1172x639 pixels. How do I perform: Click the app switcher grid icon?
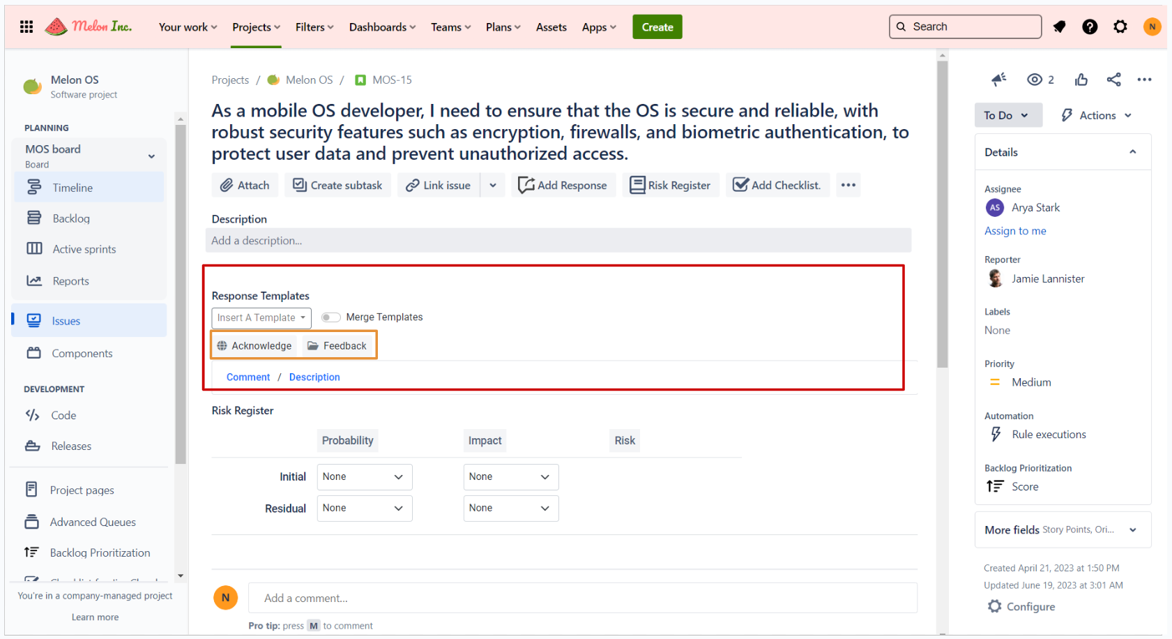[x=26, y=27]
